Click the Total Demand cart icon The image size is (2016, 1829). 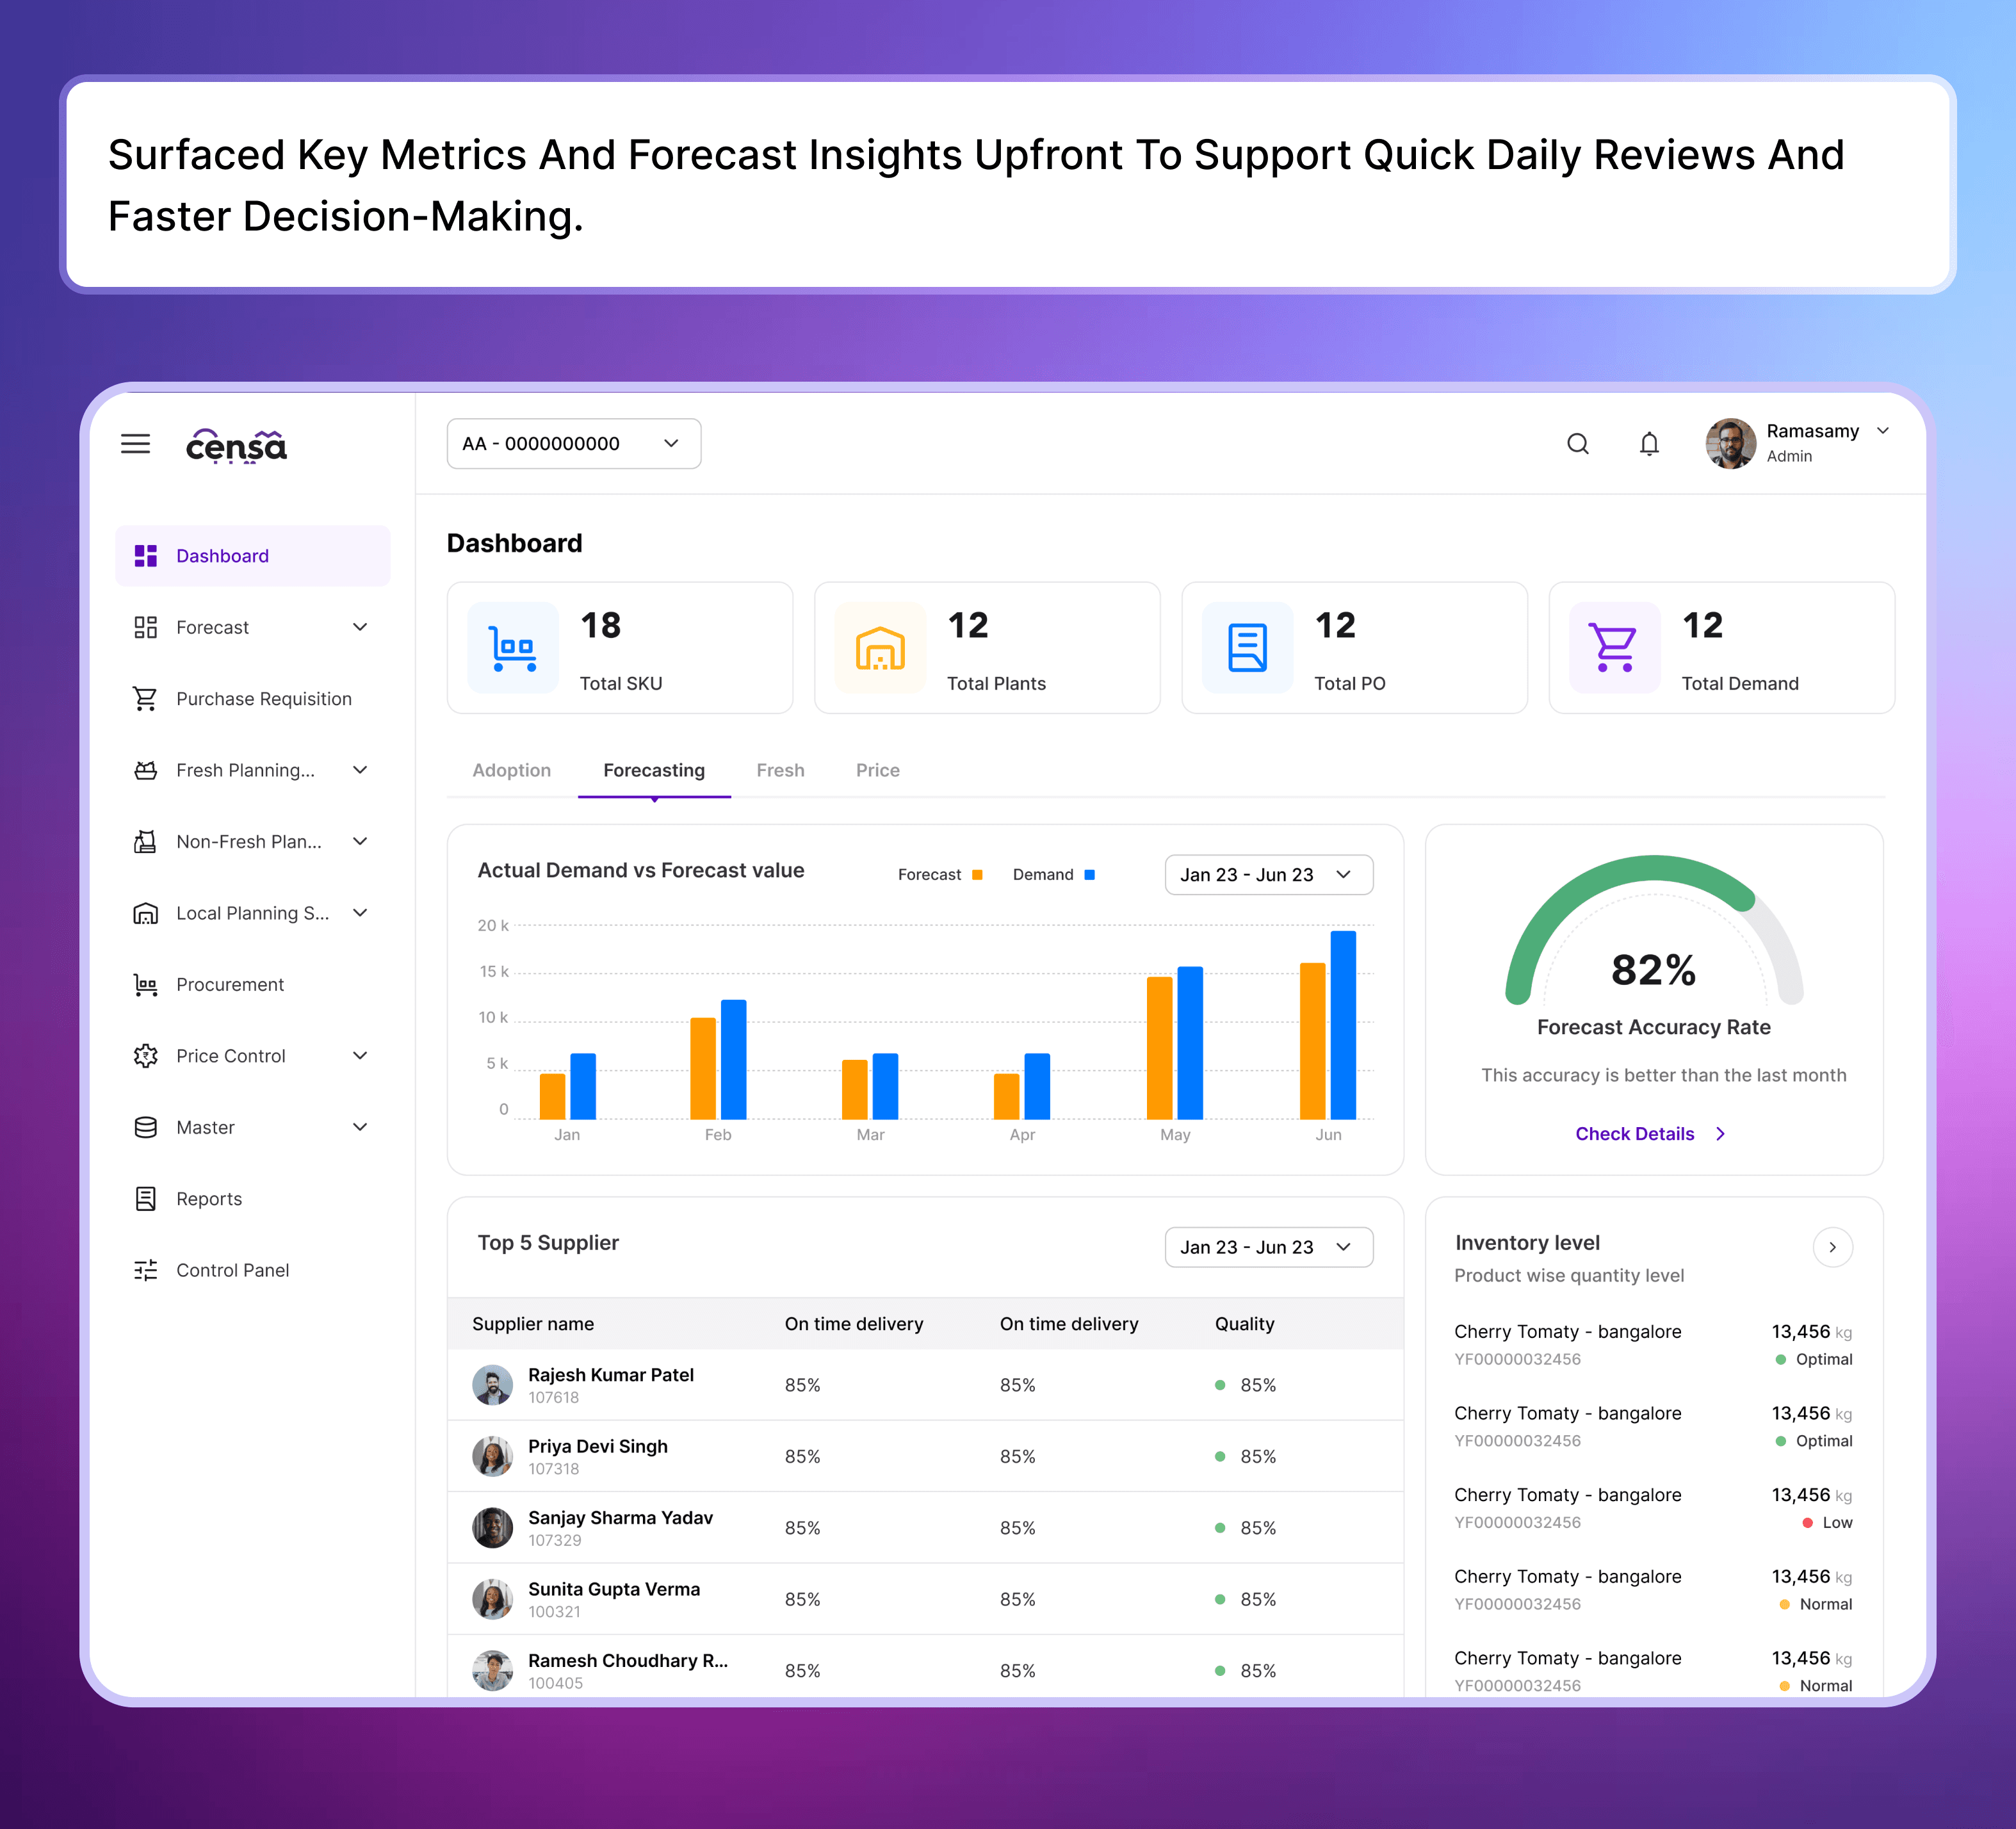coord(1614,648)
